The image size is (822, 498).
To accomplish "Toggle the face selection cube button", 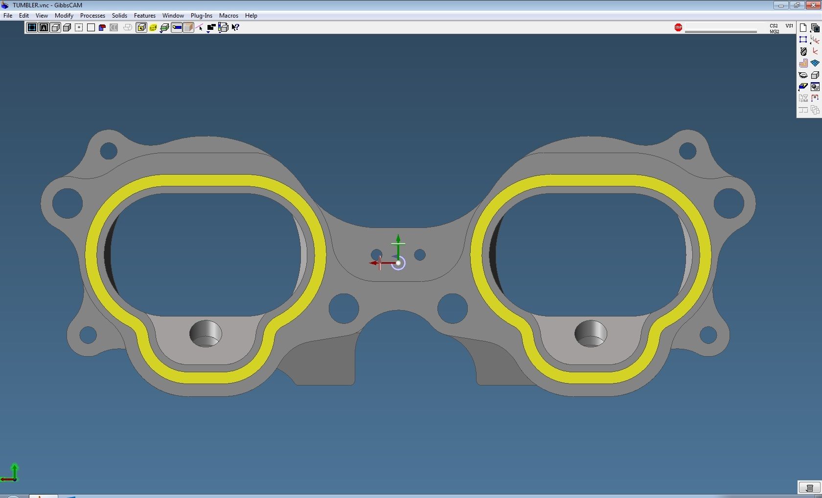I will coord(55,27).
